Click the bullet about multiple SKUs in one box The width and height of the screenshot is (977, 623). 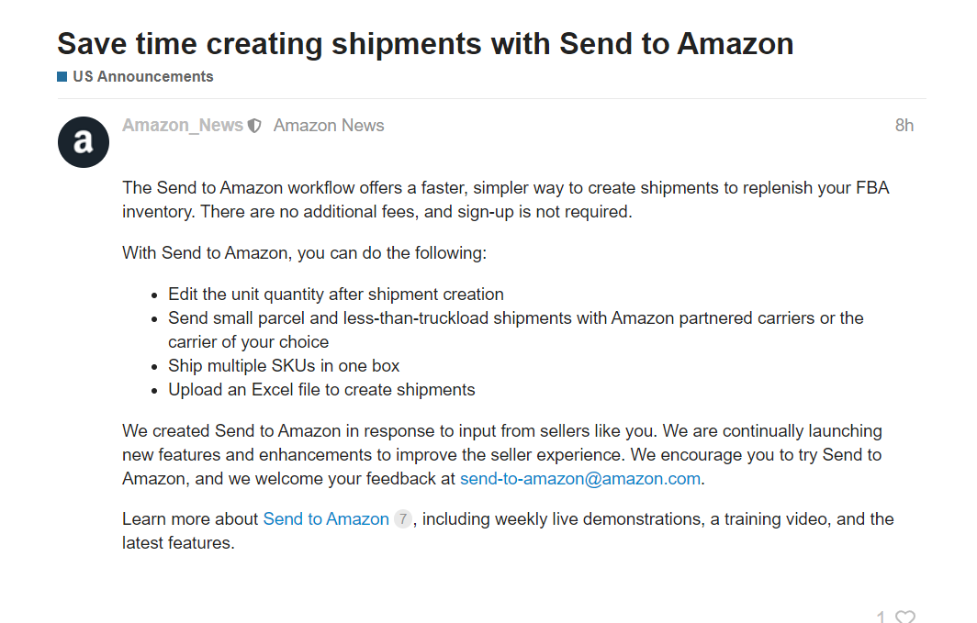284,365
